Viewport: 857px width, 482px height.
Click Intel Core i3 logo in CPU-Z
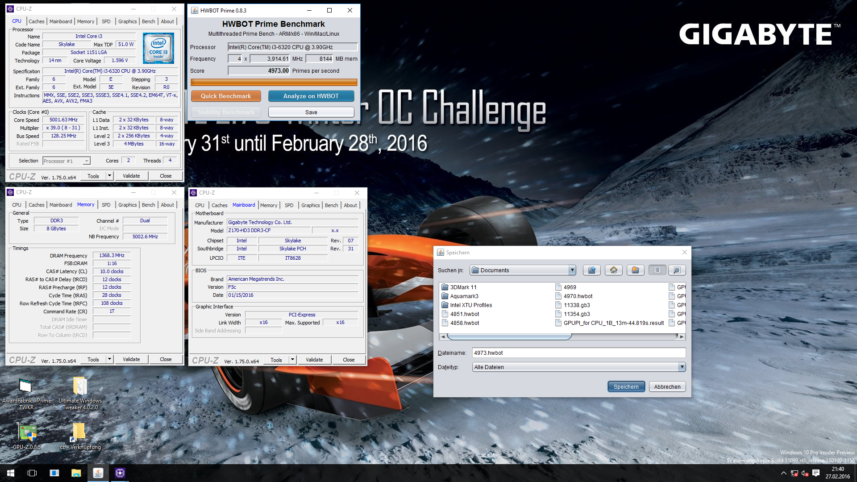click(158, 48)
